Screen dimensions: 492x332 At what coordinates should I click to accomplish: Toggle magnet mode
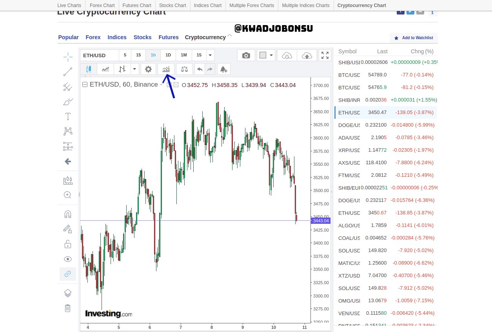pos(68,214)
